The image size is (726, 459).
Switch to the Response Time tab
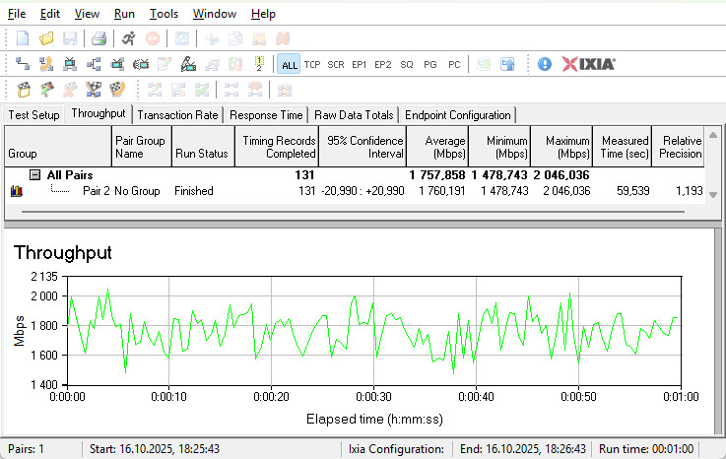click(x=266, y=115)
